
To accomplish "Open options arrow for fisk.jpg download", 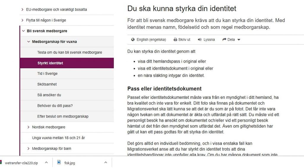I will [106, 162].
